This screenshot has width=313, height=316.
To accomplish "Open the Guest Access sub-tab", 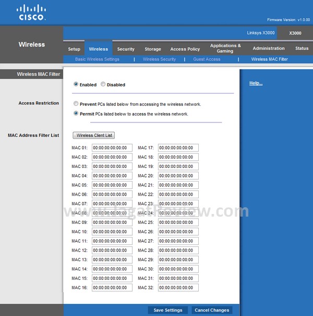I will click(207, 60).
